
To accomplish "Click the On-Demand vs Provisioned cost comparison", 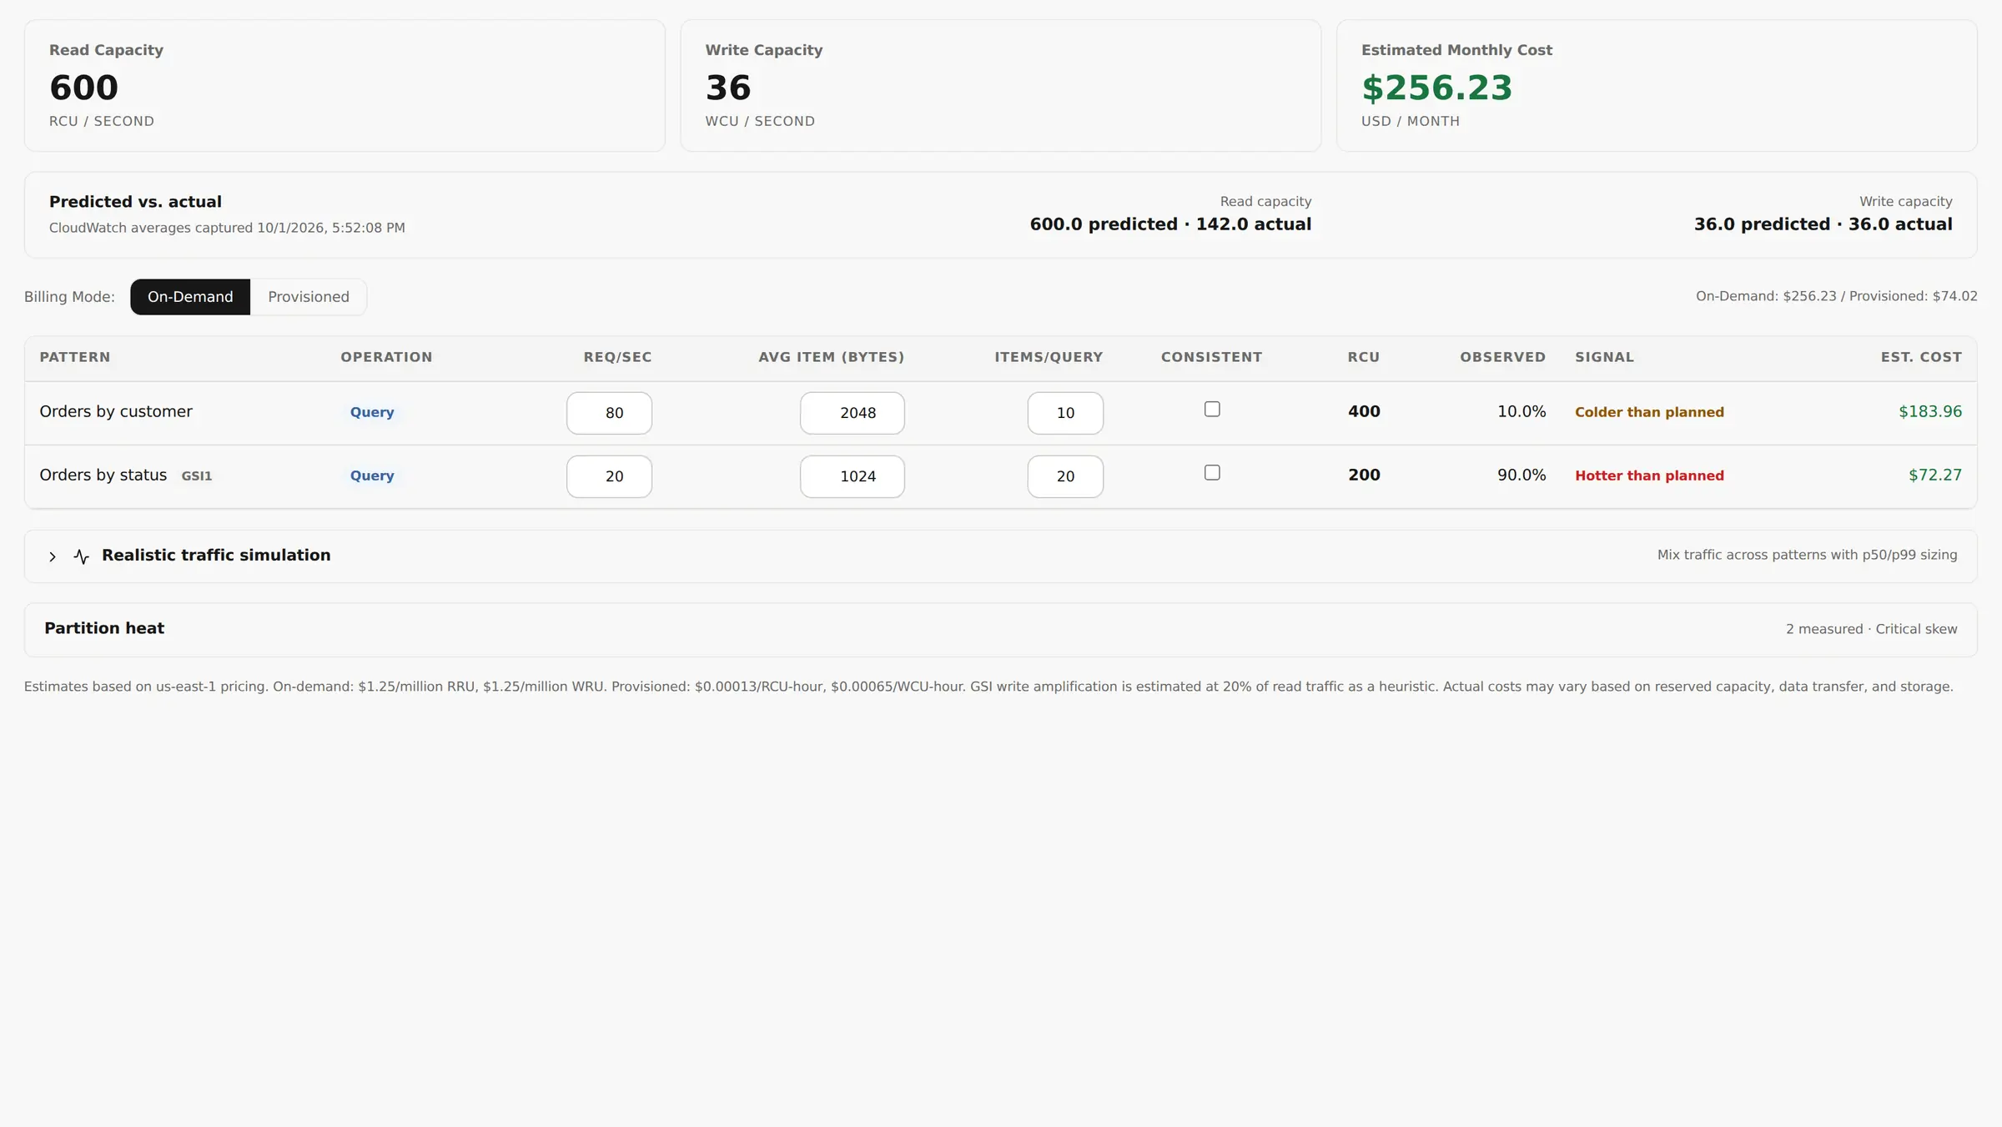I will pos(1836,296).
